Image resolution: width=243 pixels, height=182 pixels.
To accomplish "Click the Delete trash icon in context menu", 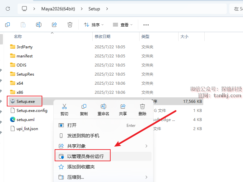I will (142, 106).
